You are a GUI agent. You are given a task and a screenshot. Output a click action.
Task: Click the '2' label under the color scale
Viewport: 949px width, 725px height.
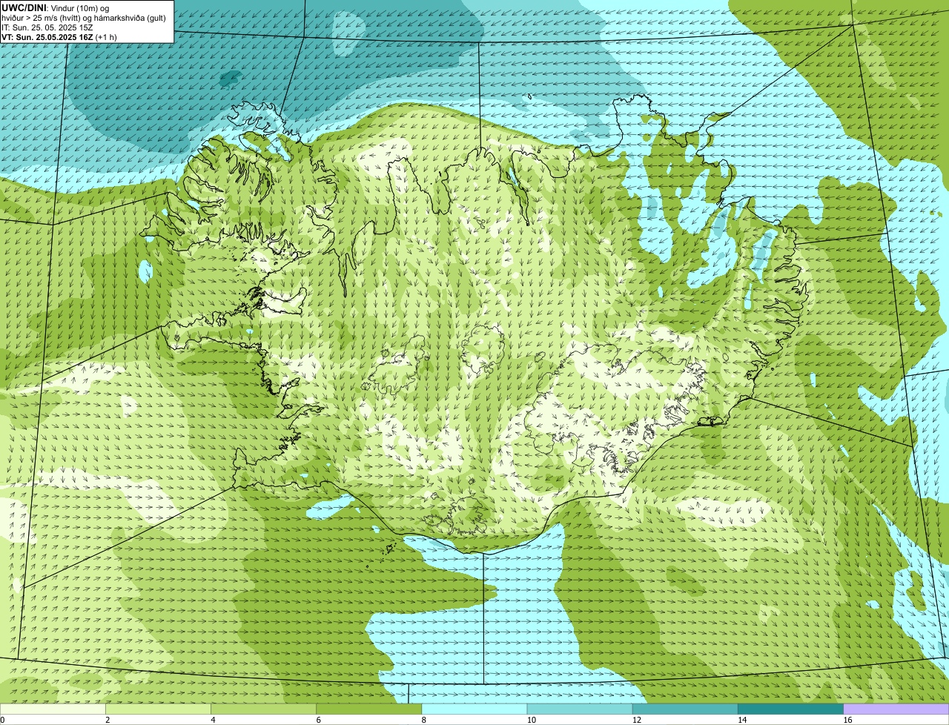click(108, 720)
